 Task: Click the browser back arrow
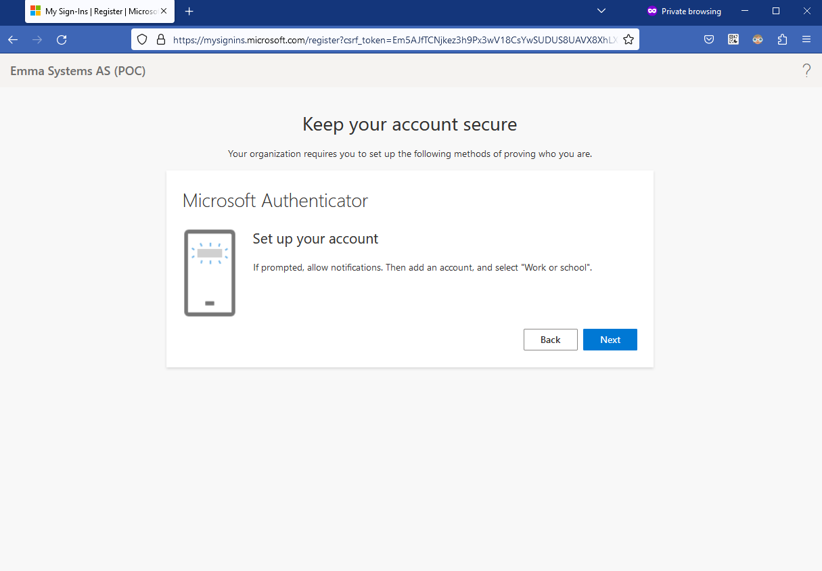(x=13, y=39)
